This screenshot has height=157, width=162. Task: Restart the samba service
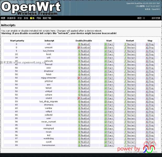point(130,108)
